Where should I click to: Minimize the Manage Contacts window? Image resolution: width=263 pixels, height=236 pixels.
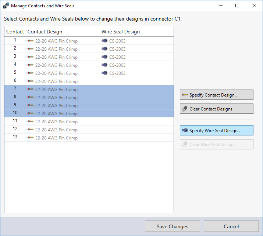pyautogui.click(x=221, y=6)
